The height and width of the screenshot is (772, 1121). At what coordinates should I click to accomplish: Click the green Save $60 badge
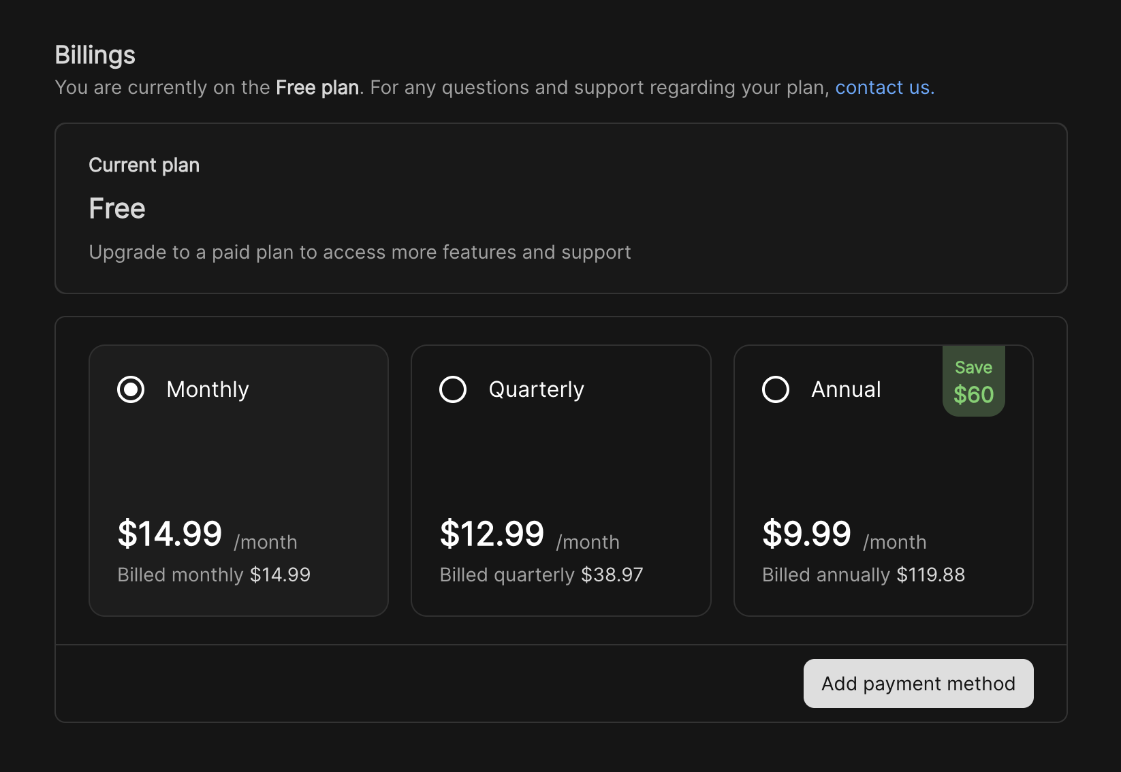click(973, 382)
